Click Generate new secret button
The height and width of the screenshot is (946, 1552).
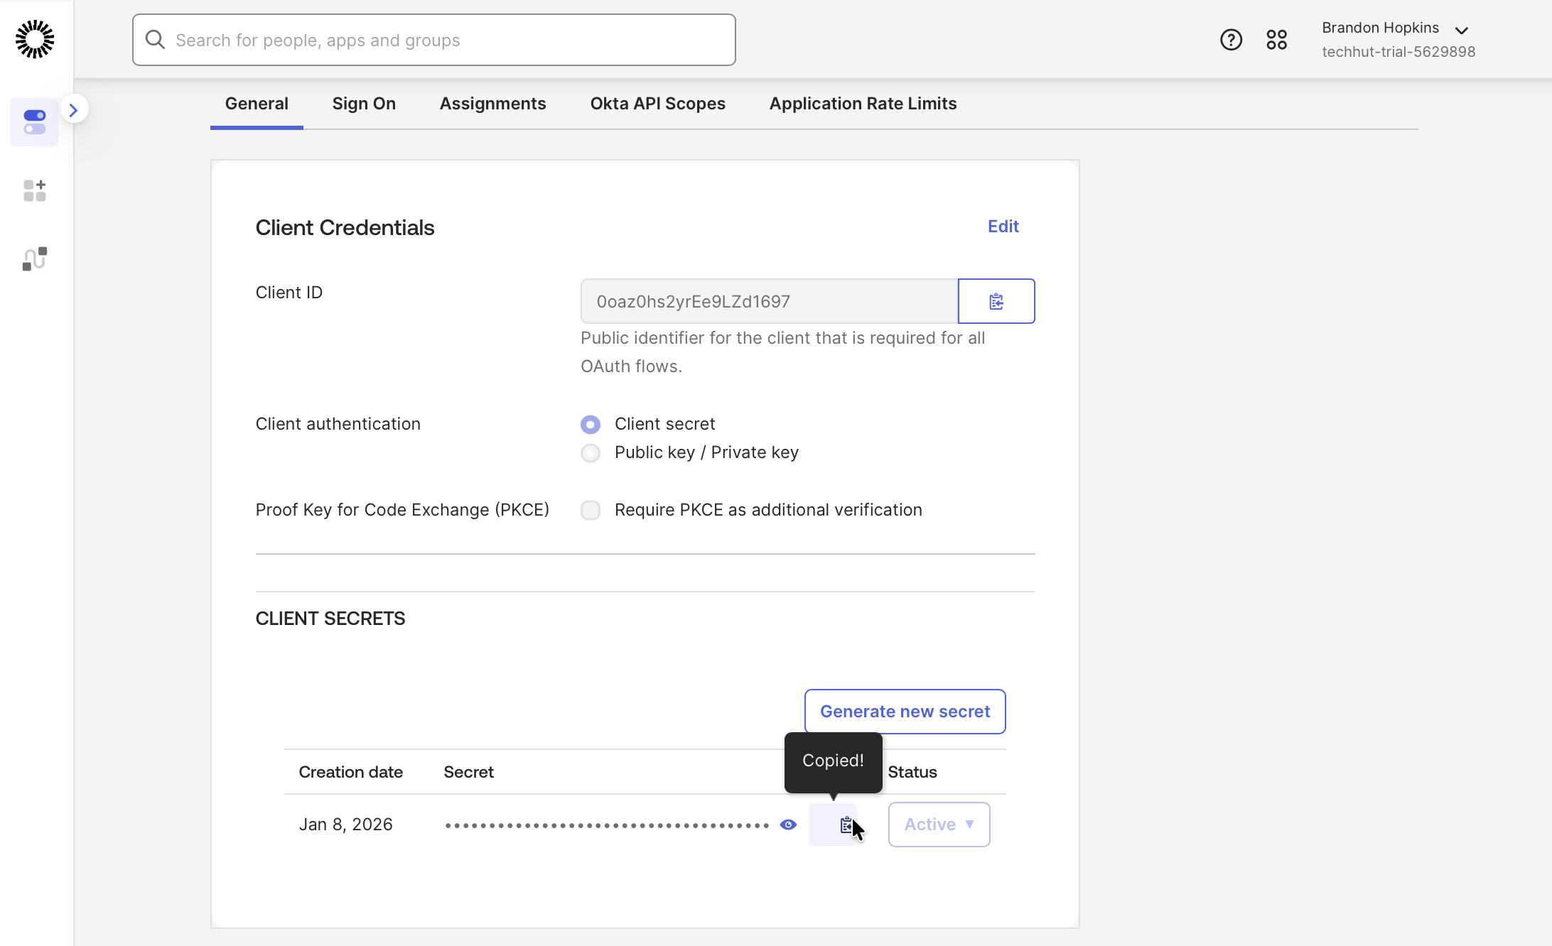pyautogui.click(x=905, y=712)
